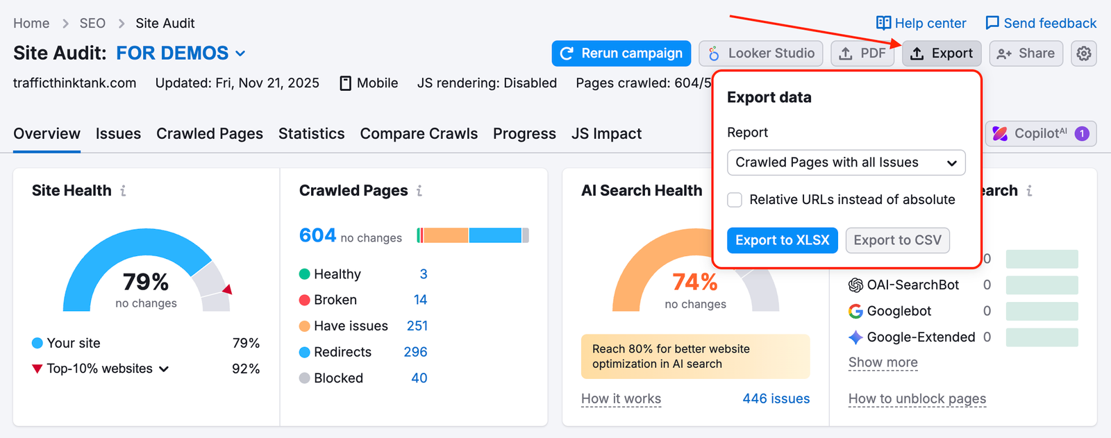This screenshot has height=438, width=1111.
Task: Open the Report dropdown in Export data
Action: tap(846, 162)
